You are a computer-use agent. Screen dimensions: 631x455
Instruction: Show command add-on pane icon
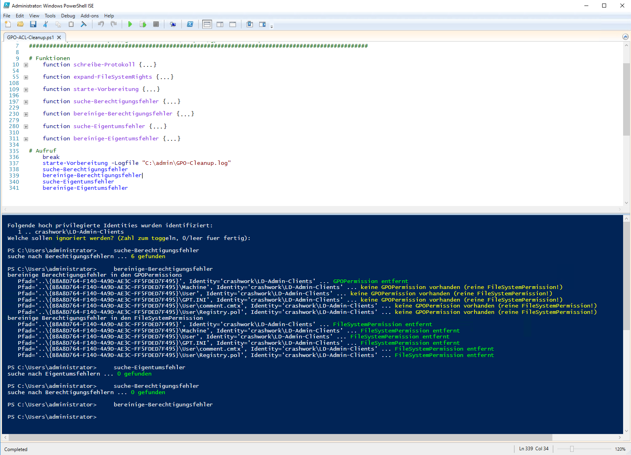click(x=262, y=25)
